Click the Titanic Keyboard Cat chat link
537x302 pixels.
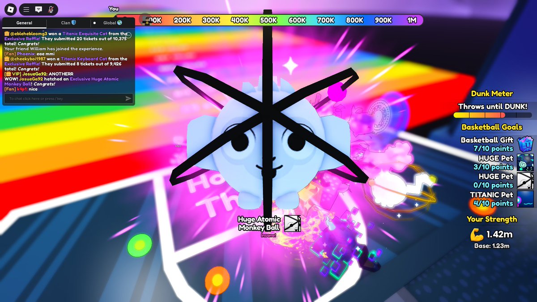[84, 59]
